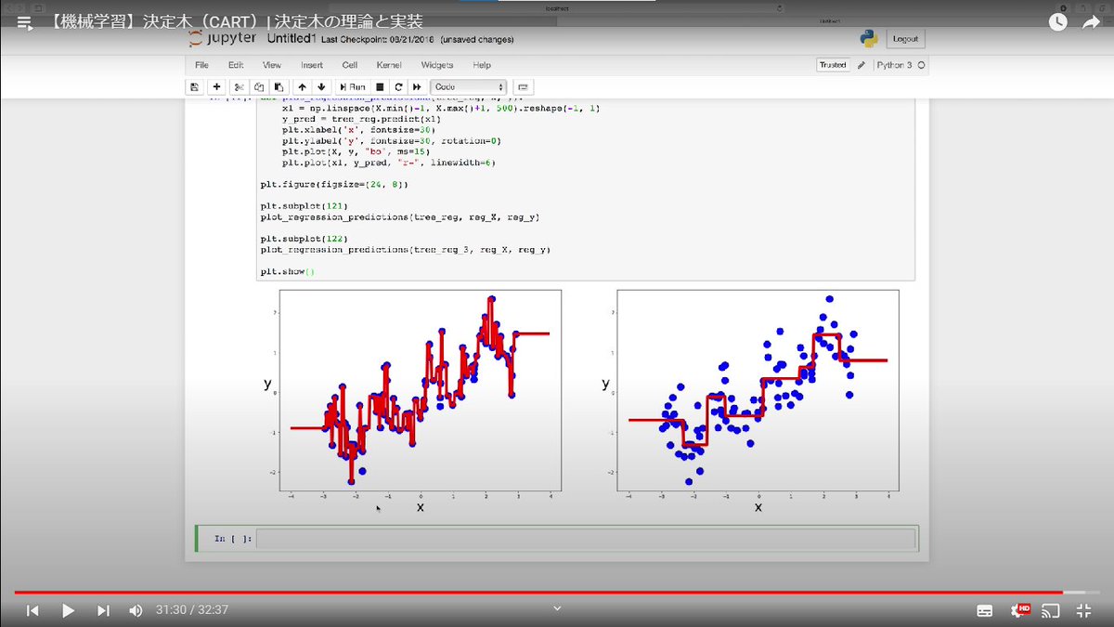This screenshot has width=1114, height=627.
Task: Move the selected cell down
Action: tap(319, 86)
